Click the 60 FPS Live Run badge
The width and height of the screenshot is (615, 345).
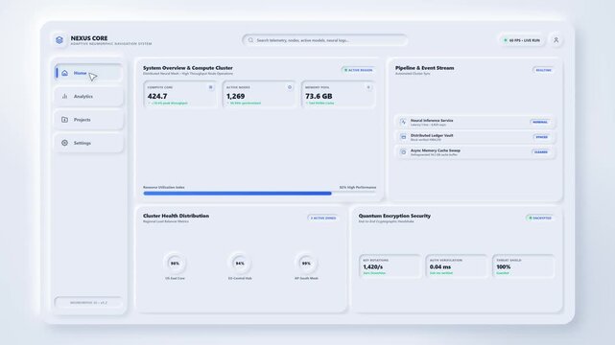pyautogui.click(x=522, y=40)
